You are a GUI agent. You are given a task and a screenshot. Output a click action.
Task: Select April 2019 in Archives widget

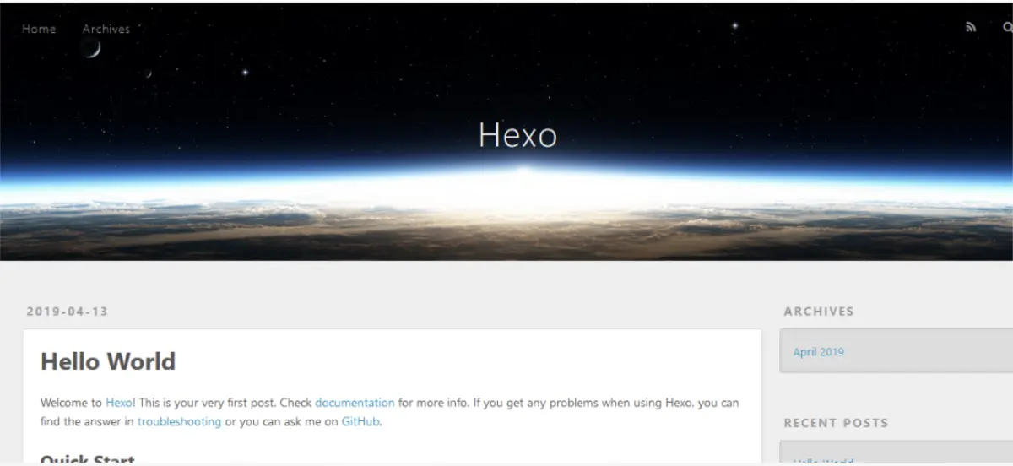pyautogui.click(x=818, y=352)
